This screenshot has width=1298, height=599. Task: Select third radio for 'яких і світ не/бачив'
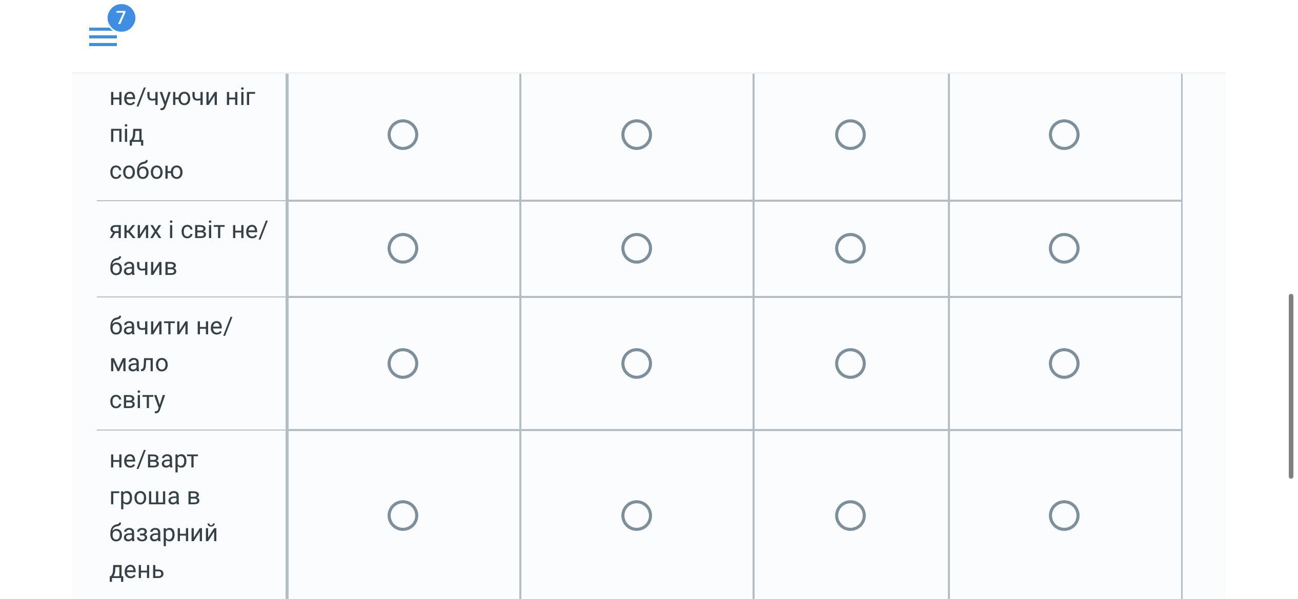pyautogui.click(x=850, y=248)
